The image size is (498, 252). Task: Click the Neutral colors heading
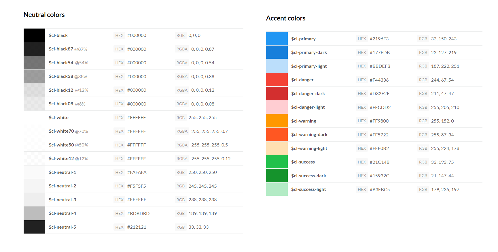pos(44,15)
